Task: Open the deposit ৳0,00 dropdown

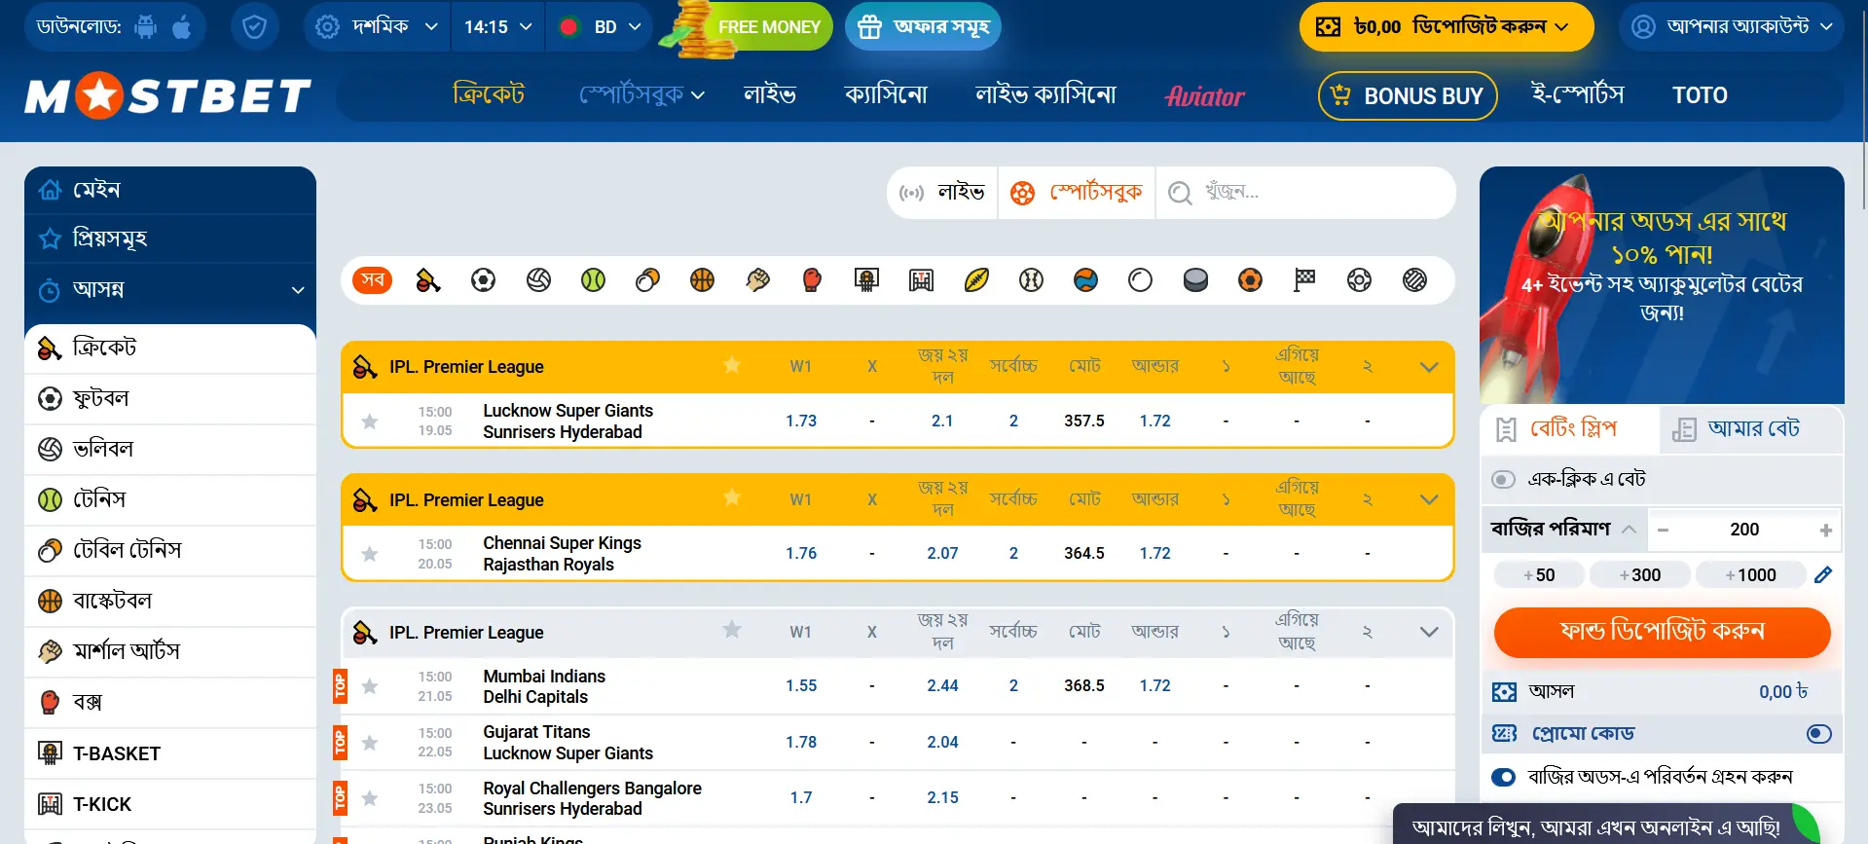Action: coord(1447,26)
